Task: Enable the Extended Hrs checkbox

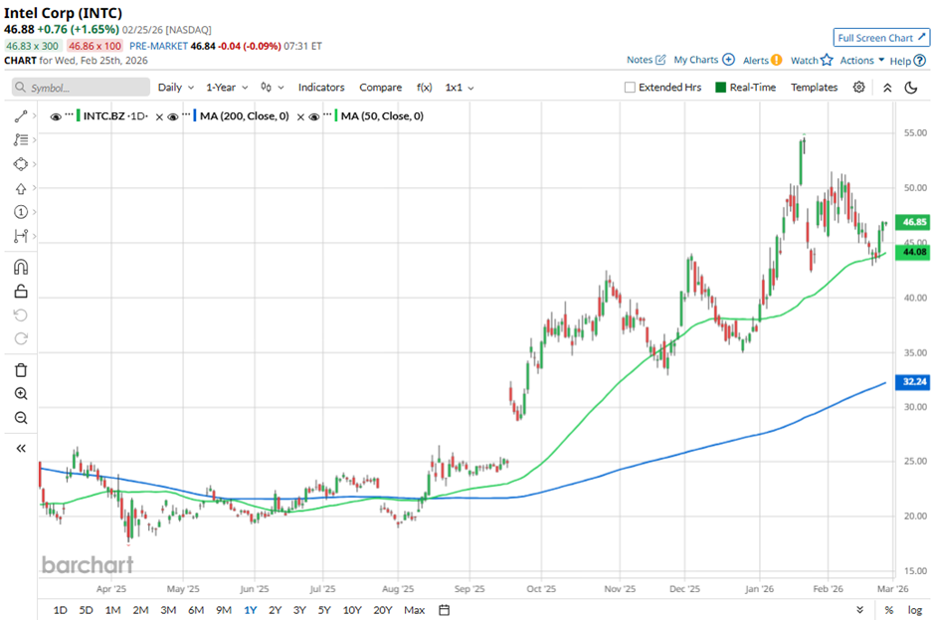Action: point(630,88)
